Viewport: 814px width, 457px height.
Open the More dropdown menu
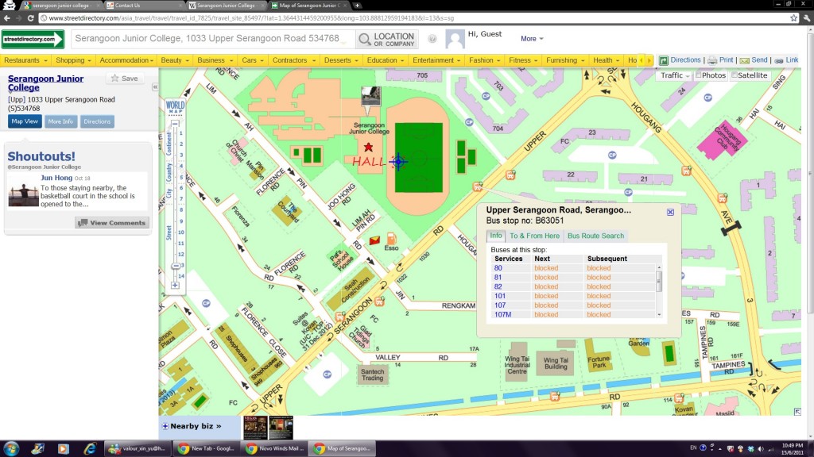[532, 39]
